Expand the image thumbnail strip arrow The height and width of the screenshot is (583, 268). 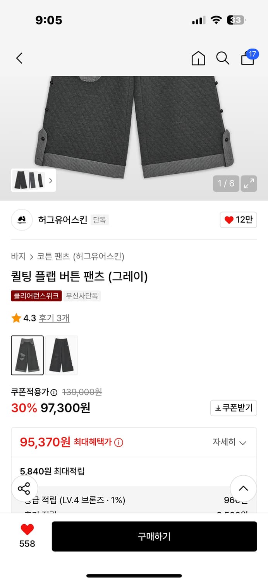tap(50, 181)
